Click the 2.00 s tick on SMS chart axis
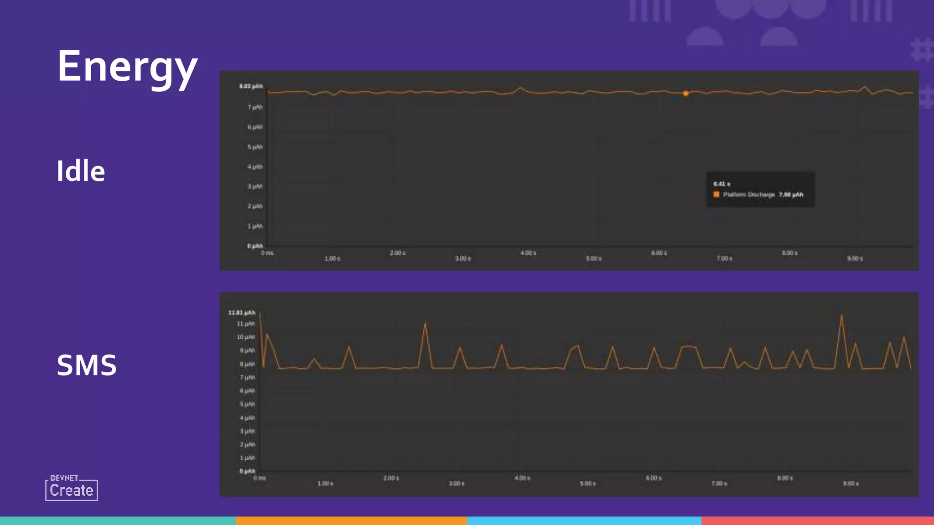This screenshot has height=525, width=934. [x=391, y=478]
